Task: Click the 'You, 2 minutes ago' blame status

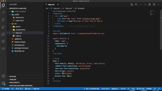Action: (91, 89)
